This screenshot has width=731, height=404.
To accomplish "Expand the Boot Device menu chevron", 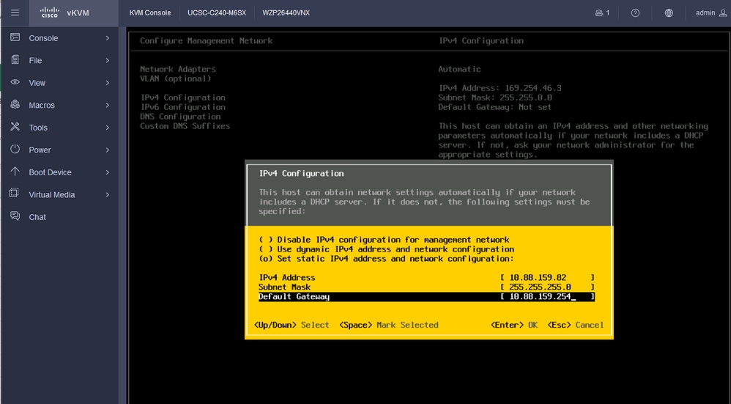I will coord(107,172).
